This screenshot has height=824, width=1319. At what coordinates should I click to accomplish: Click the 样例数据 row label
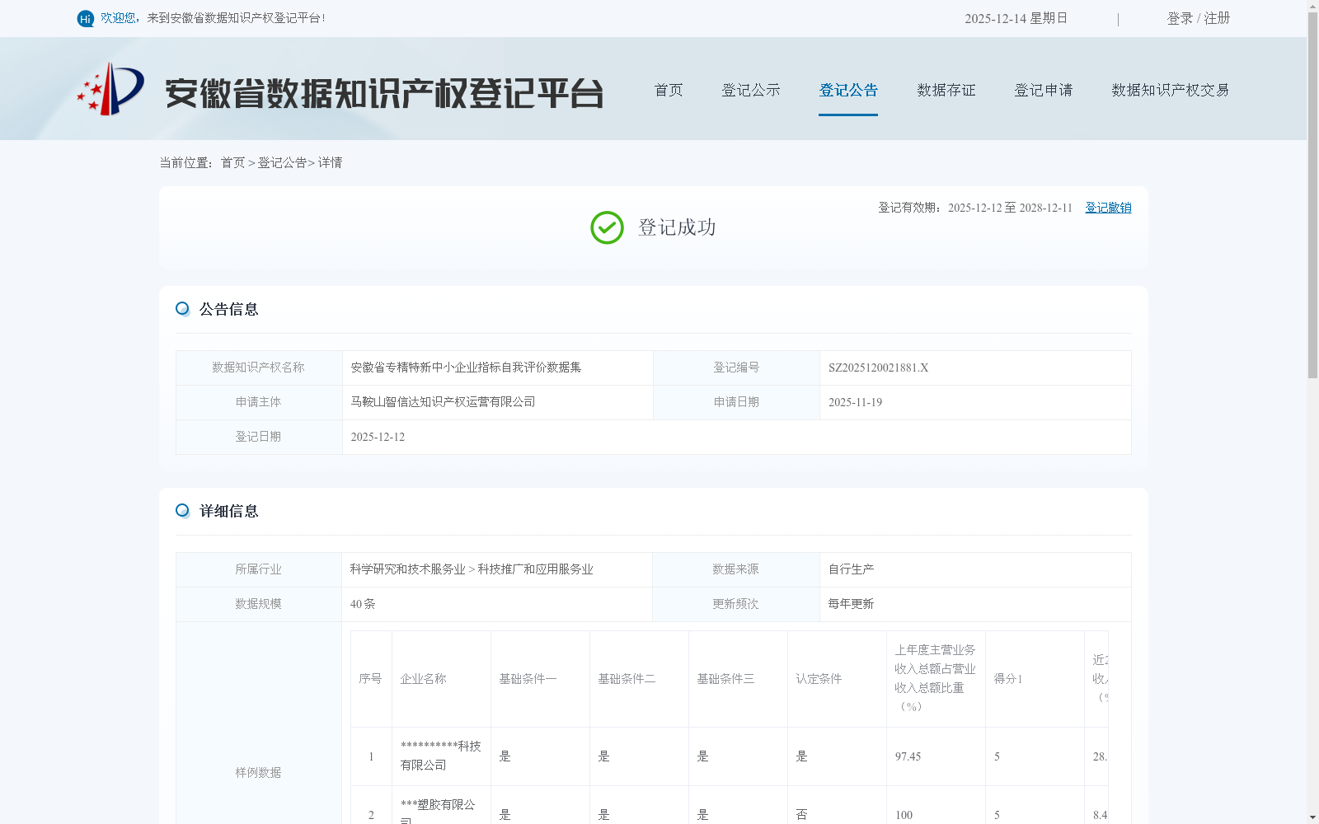tap(258, 773)
